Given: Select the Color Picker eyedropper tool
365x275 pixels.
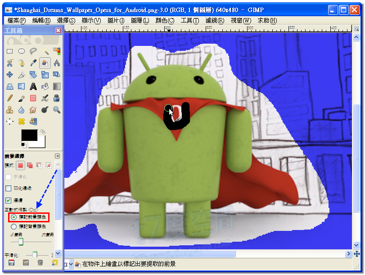Looking at the screenshot, I should [33, 63].
